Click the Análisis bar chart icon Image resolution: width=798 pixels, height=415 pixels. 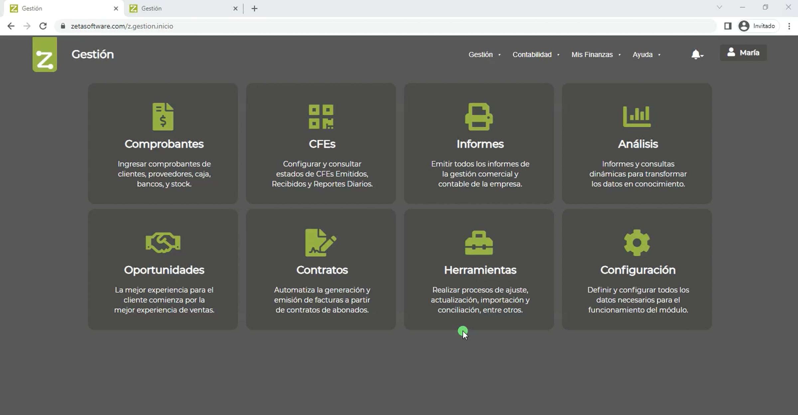click(x=637, y=116)
